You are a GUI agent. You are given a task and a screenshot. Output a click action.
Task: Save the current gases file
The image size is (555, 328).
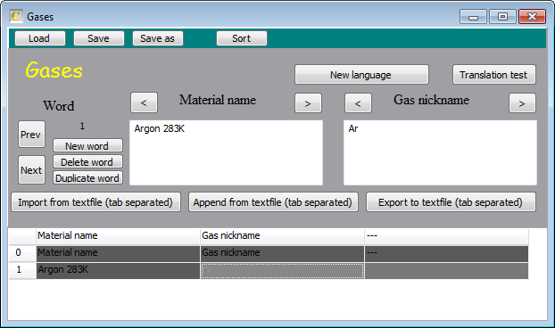(x=99, y=38)
